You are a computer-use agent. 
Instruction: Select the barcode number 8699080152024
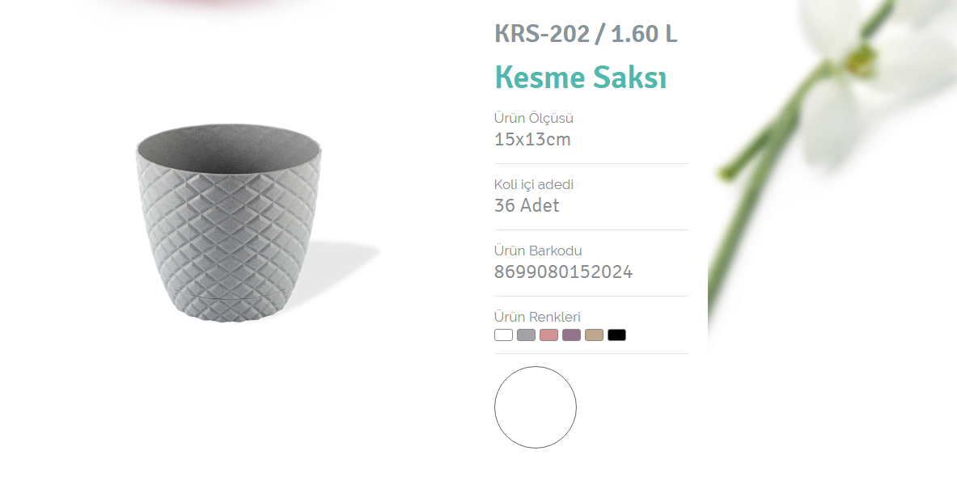563,272
